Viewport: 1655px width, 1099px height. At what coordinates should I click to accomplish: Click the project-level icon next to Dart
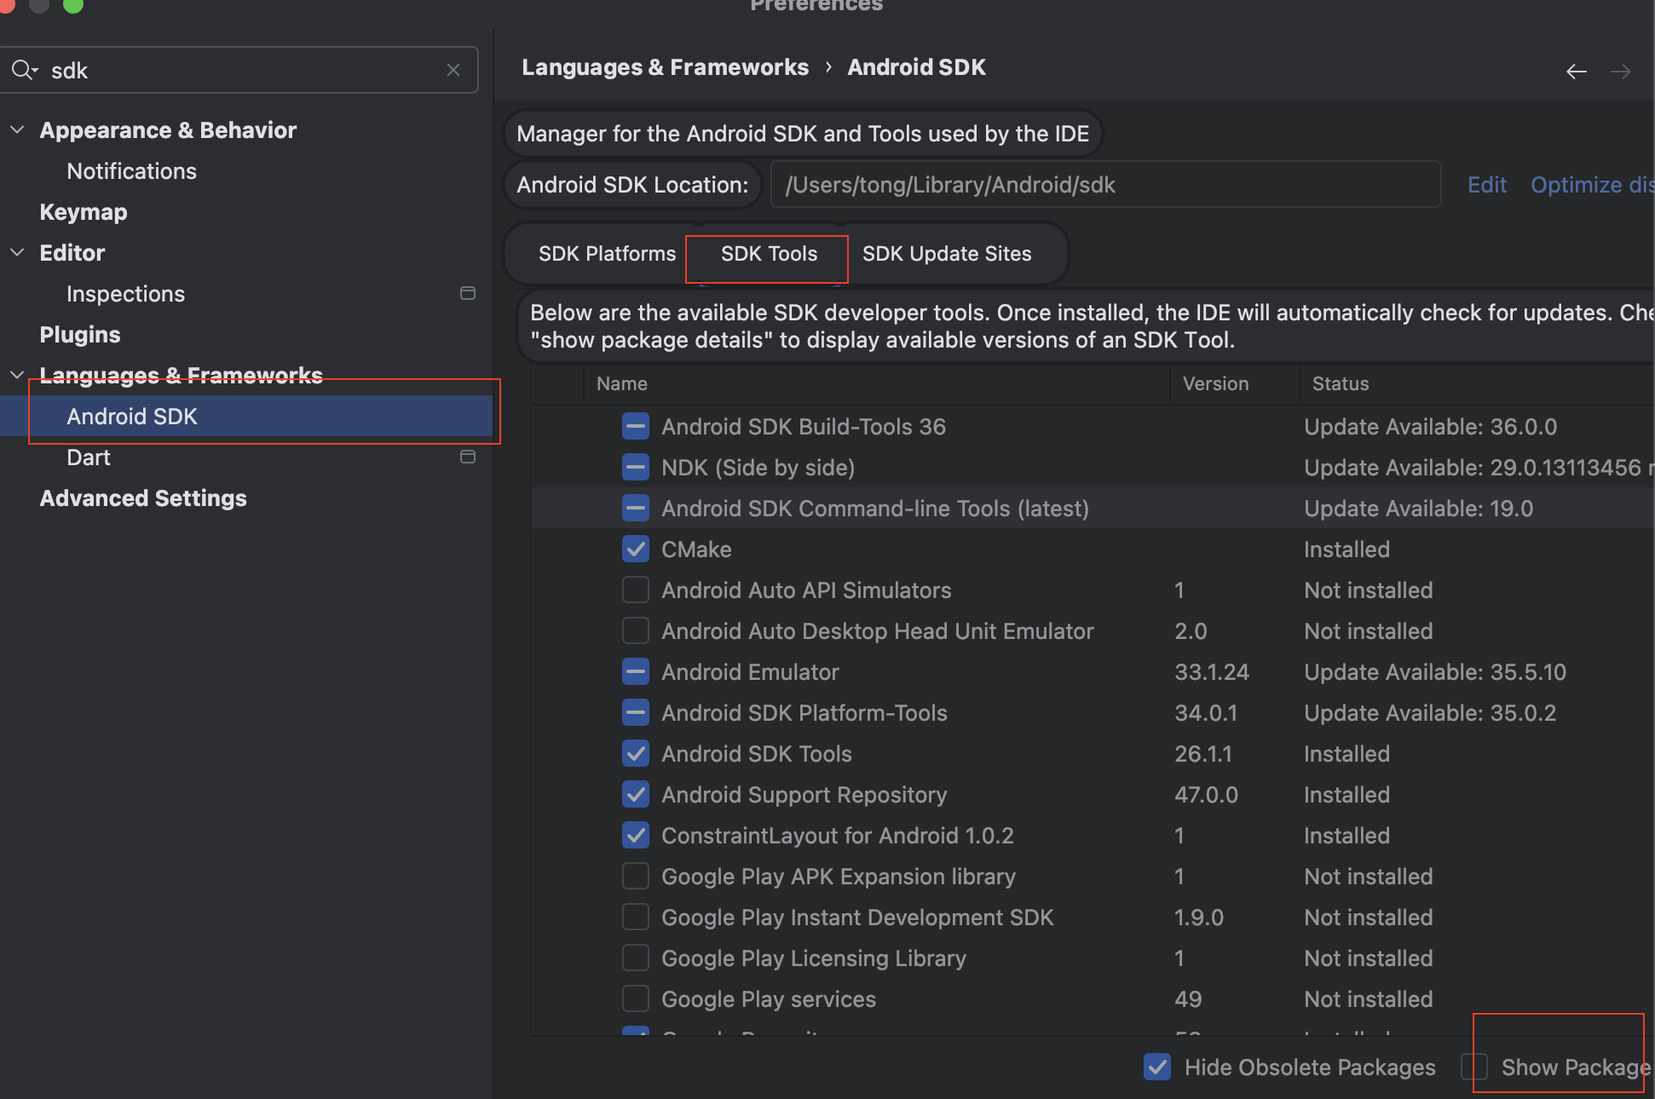[468, 457]
